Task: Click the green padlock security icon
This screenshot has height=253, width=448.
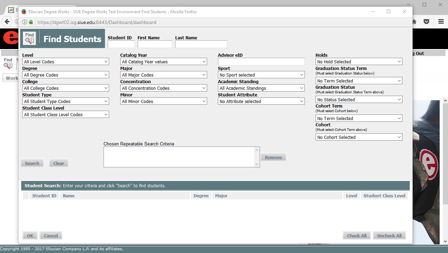Action: tap(31, 22)
